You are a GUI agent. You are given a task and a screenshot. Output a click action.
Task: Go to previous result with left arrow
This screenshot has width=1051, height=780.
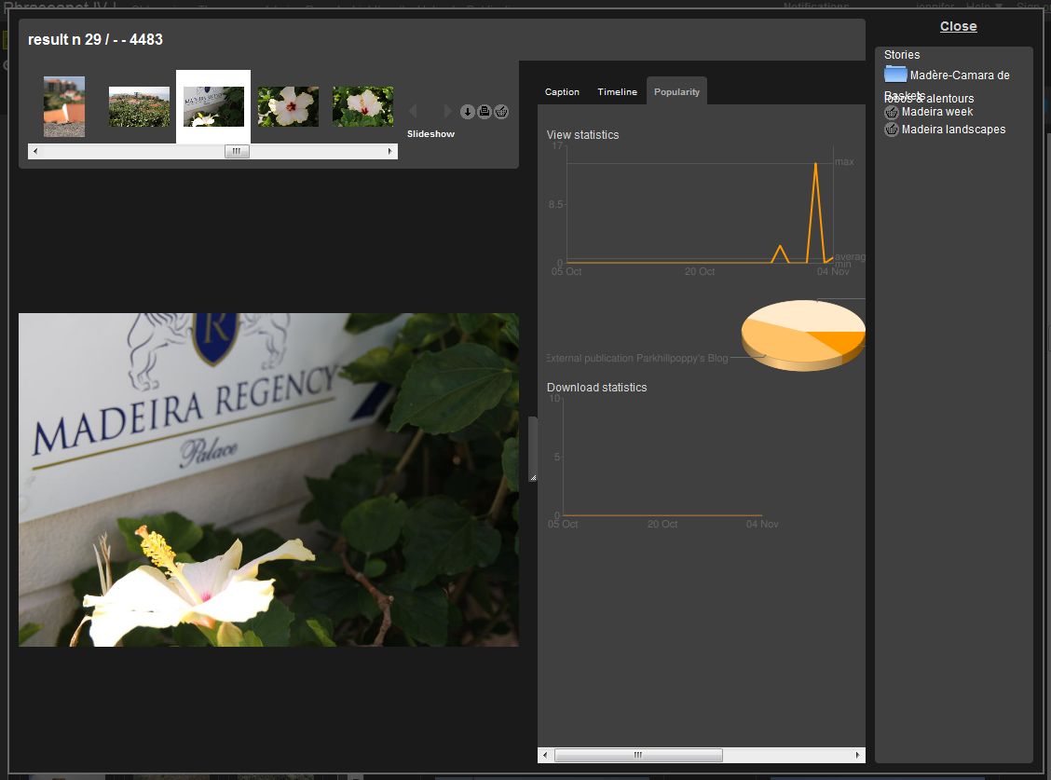[x=413, y=112]
